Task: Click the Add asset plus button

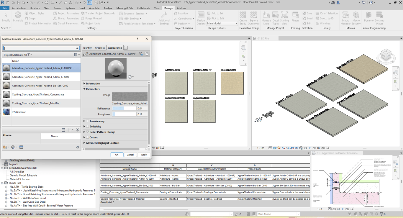Action: tap(126, 48)
